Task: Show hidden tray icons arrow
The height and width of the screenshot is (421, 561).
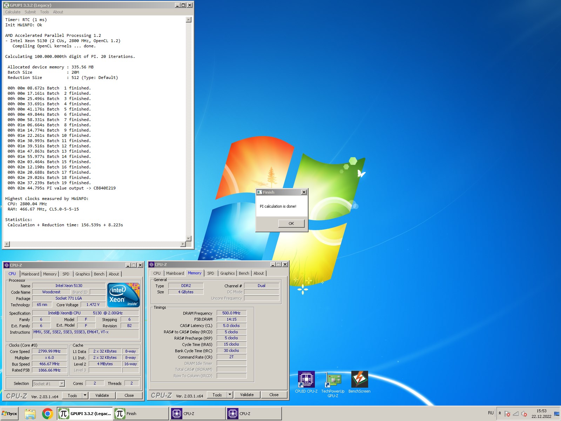Action: coord(500,413)
